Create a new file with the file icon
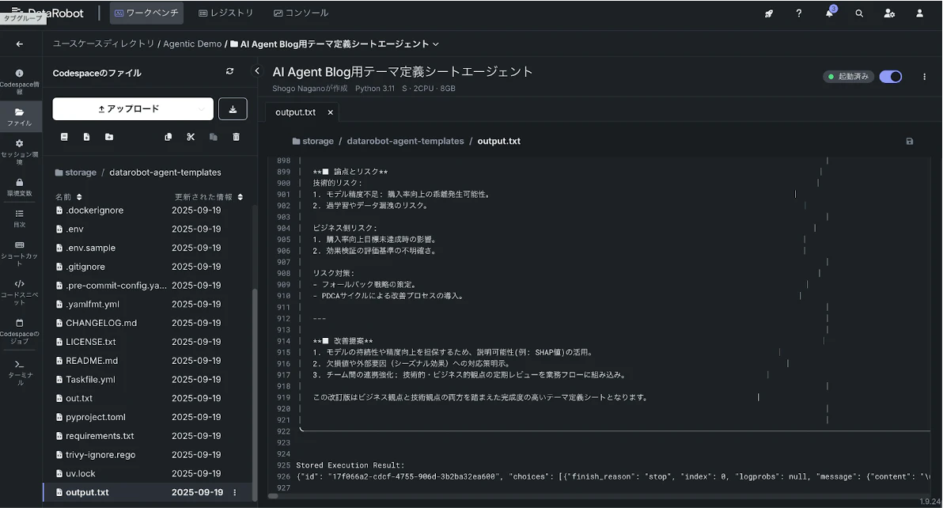 (85, 137)
